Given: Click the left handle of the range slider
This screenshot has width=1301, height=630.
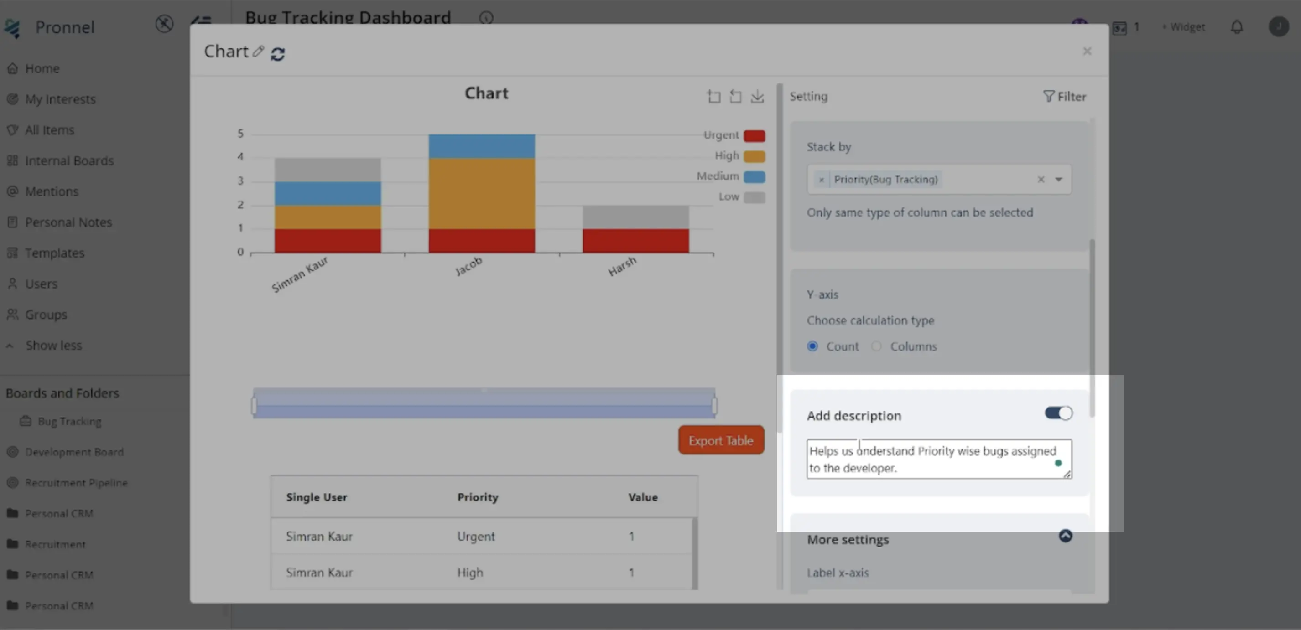Looking at the screenshot, I should [x=254, y=405].
